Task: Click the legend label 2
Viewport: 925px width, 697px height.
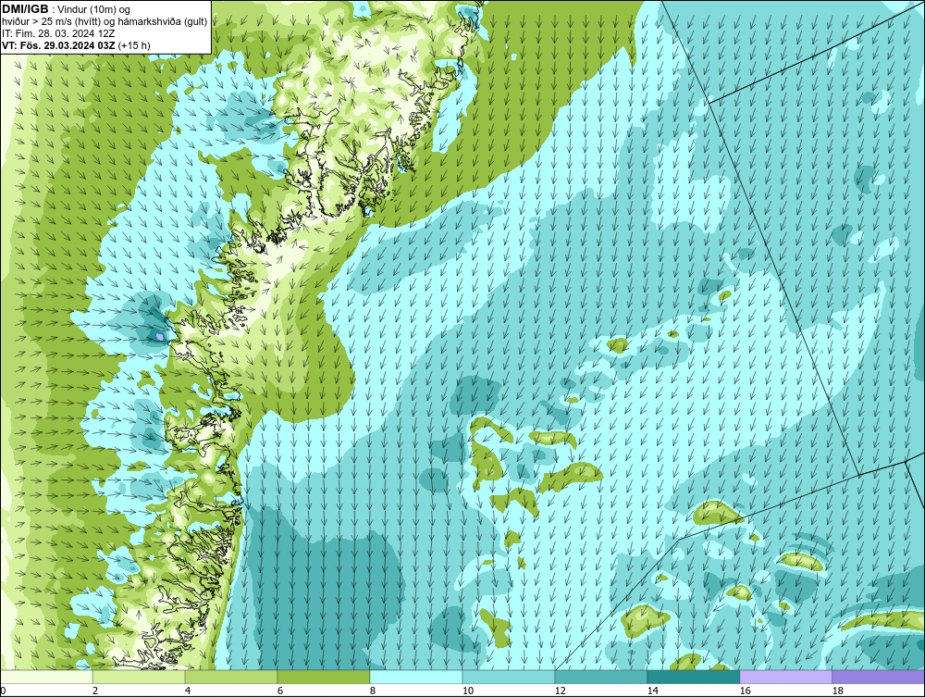Action: pyautogui.click(x=95, y=691)
